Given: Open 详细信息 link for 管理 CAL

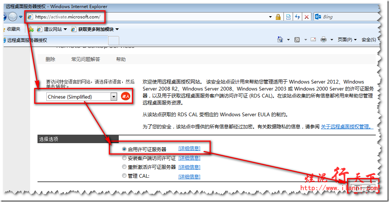Looking at the screenshot, I should click(x=189, y=177).
